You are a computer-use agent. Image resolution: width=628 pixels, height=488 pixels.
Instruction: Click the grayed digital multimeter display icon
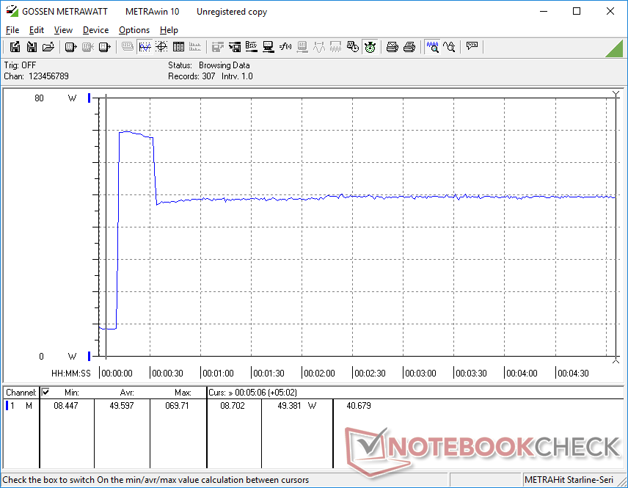(x=128, y=47)
